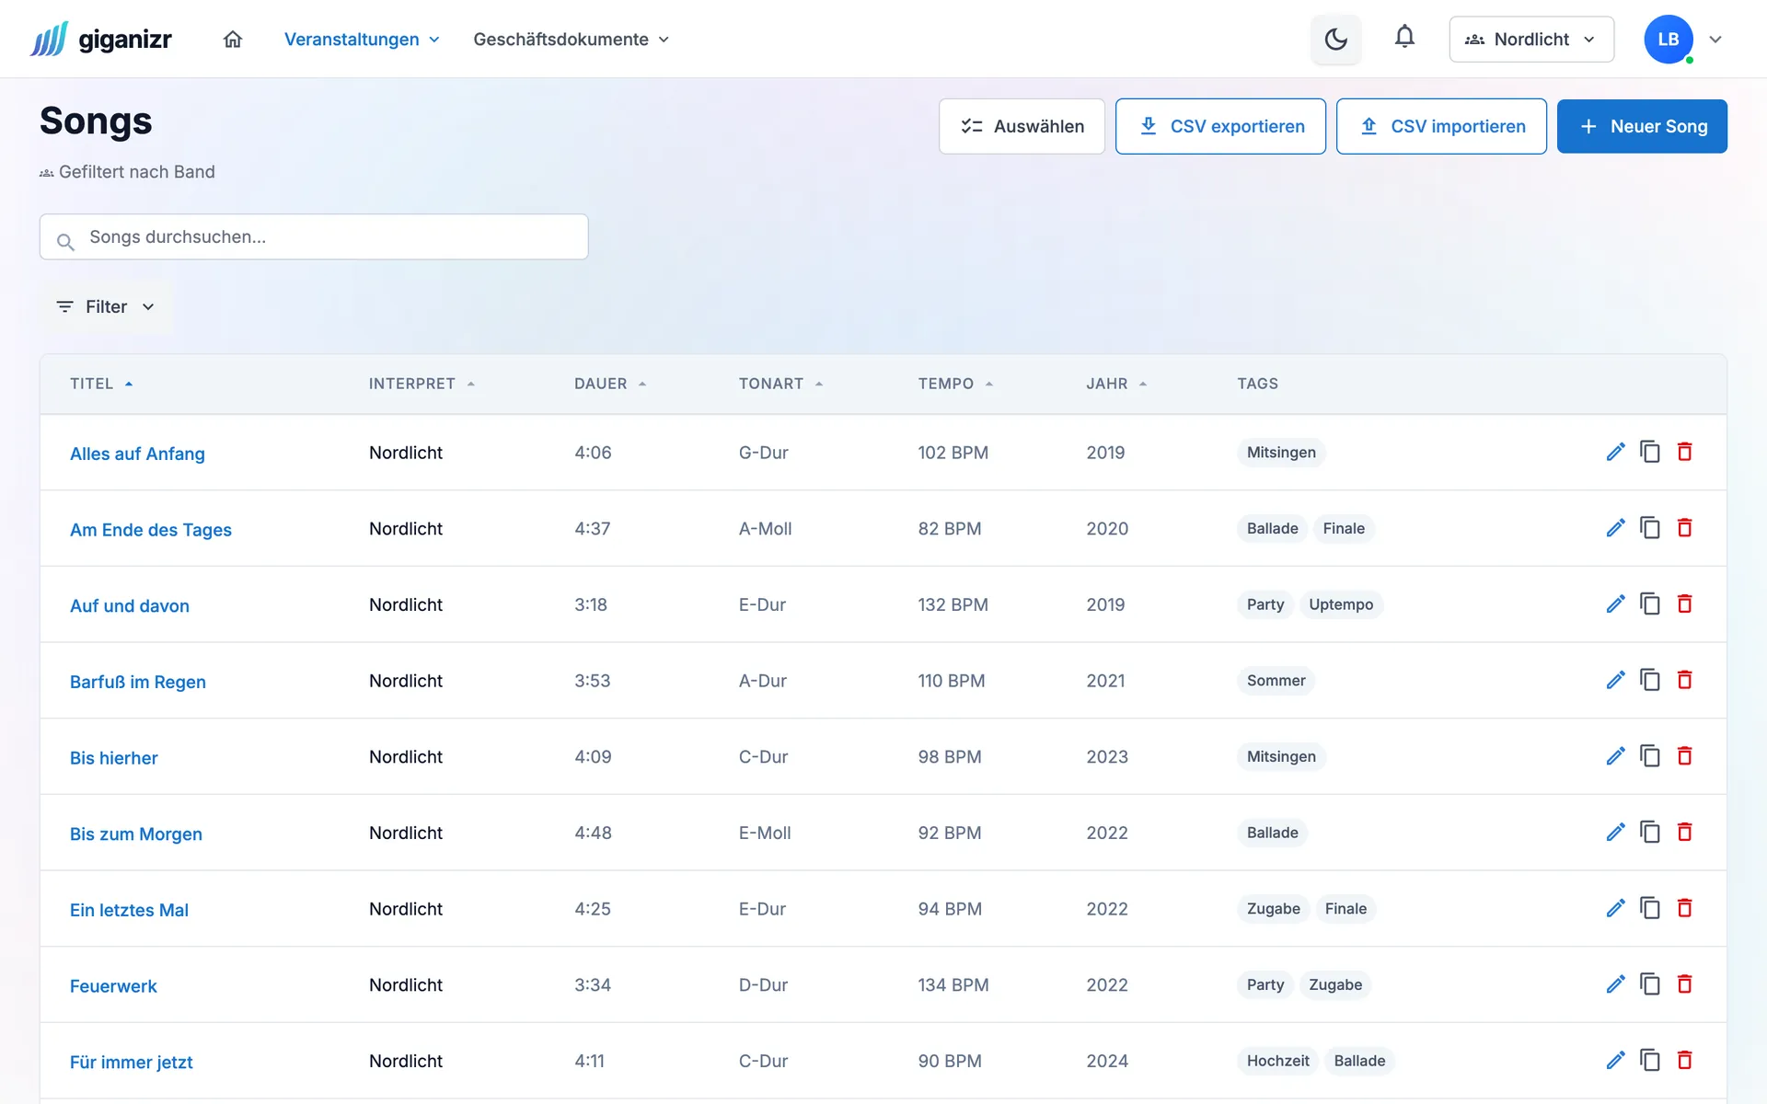The image size is (1767, 1104).
Task: Open the Veranstaltungen menu
Action: coord(362,39)
